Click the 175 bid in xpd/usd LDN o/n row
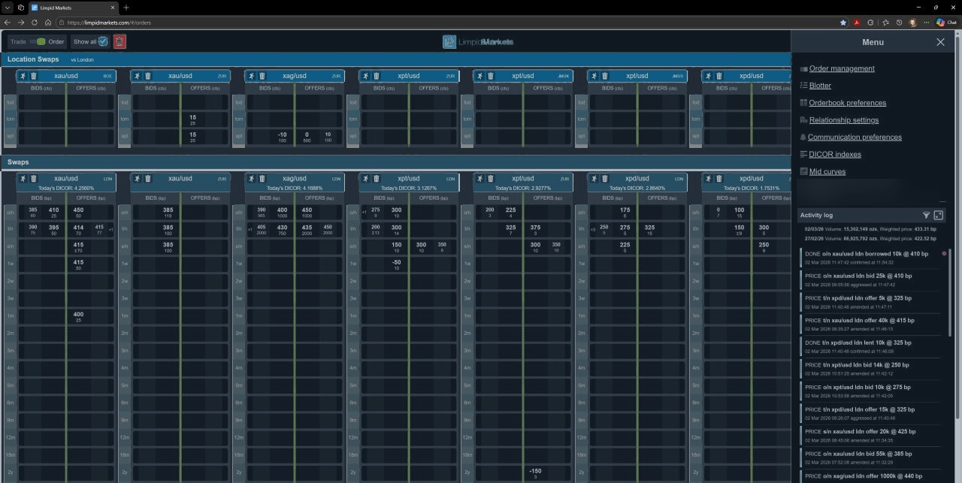The width and height of the screenshot is (962, 483). [625, 212]
